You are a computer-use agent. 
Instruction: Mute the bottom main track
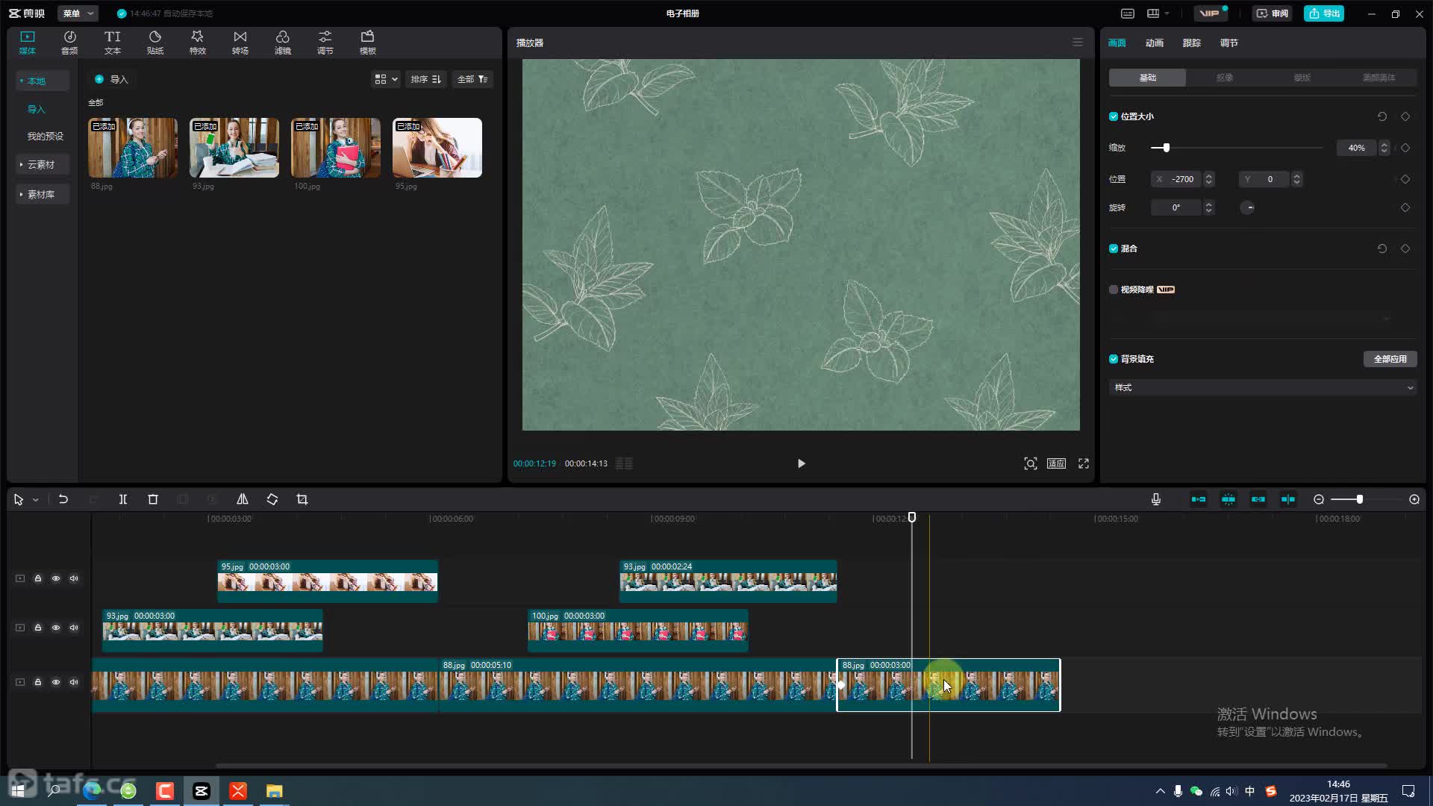[74, 682]
